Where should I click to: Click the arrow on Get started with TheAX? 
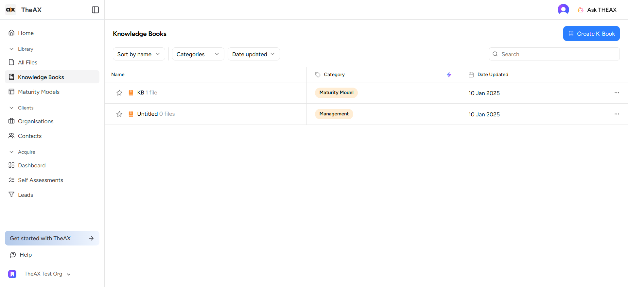click(91, 238)
